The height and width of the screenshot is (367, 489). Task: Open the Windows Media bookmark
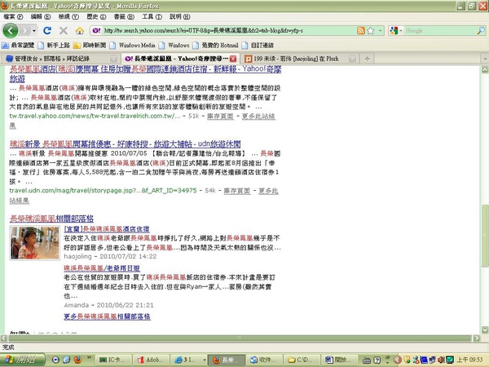click(x=133, y=45)
